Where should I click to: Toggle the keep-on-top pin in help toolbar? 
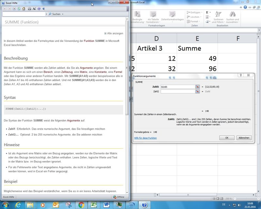[44, 9]
